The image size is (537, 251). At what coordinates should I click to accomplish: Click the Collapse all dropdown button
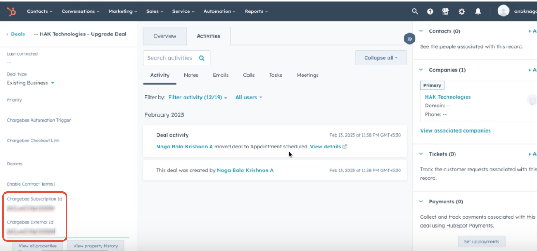(380, 58)
